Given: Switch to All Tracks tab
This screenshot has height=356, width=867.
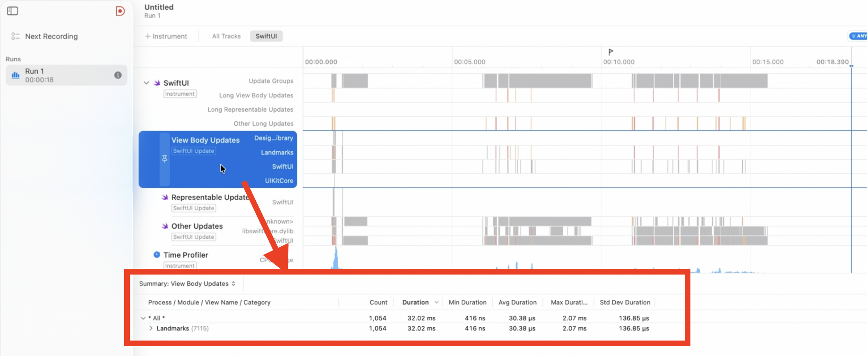Looking at the screenshot, I should click(x=226, y=36).
